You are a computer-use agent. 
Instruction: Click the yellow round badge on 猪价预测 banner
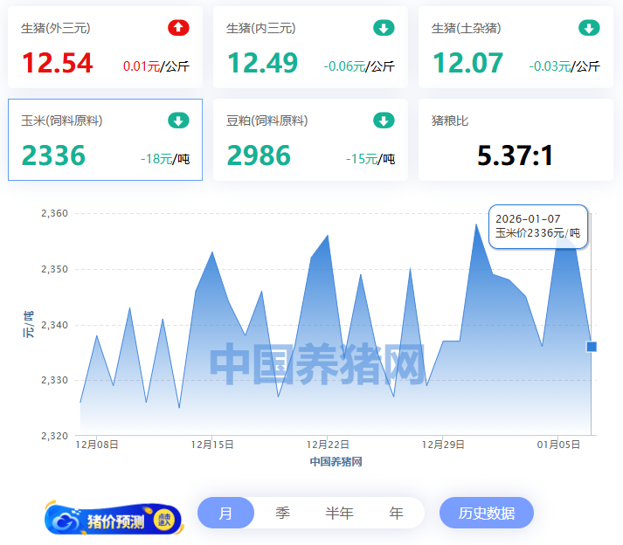pyautogui.click(x=164, y=520)
